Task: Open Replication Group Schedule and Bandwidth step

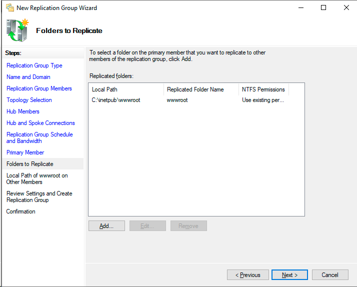Action: tap(39, 137)
